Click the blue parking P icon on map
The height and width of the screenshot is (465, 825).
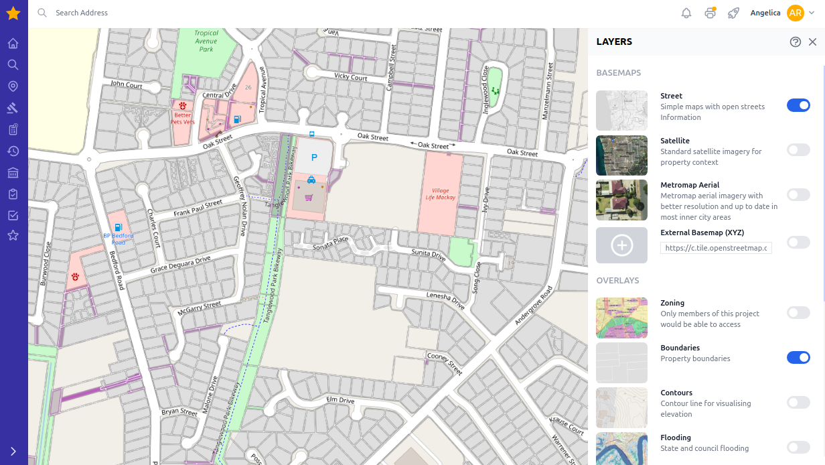point(314,158)
